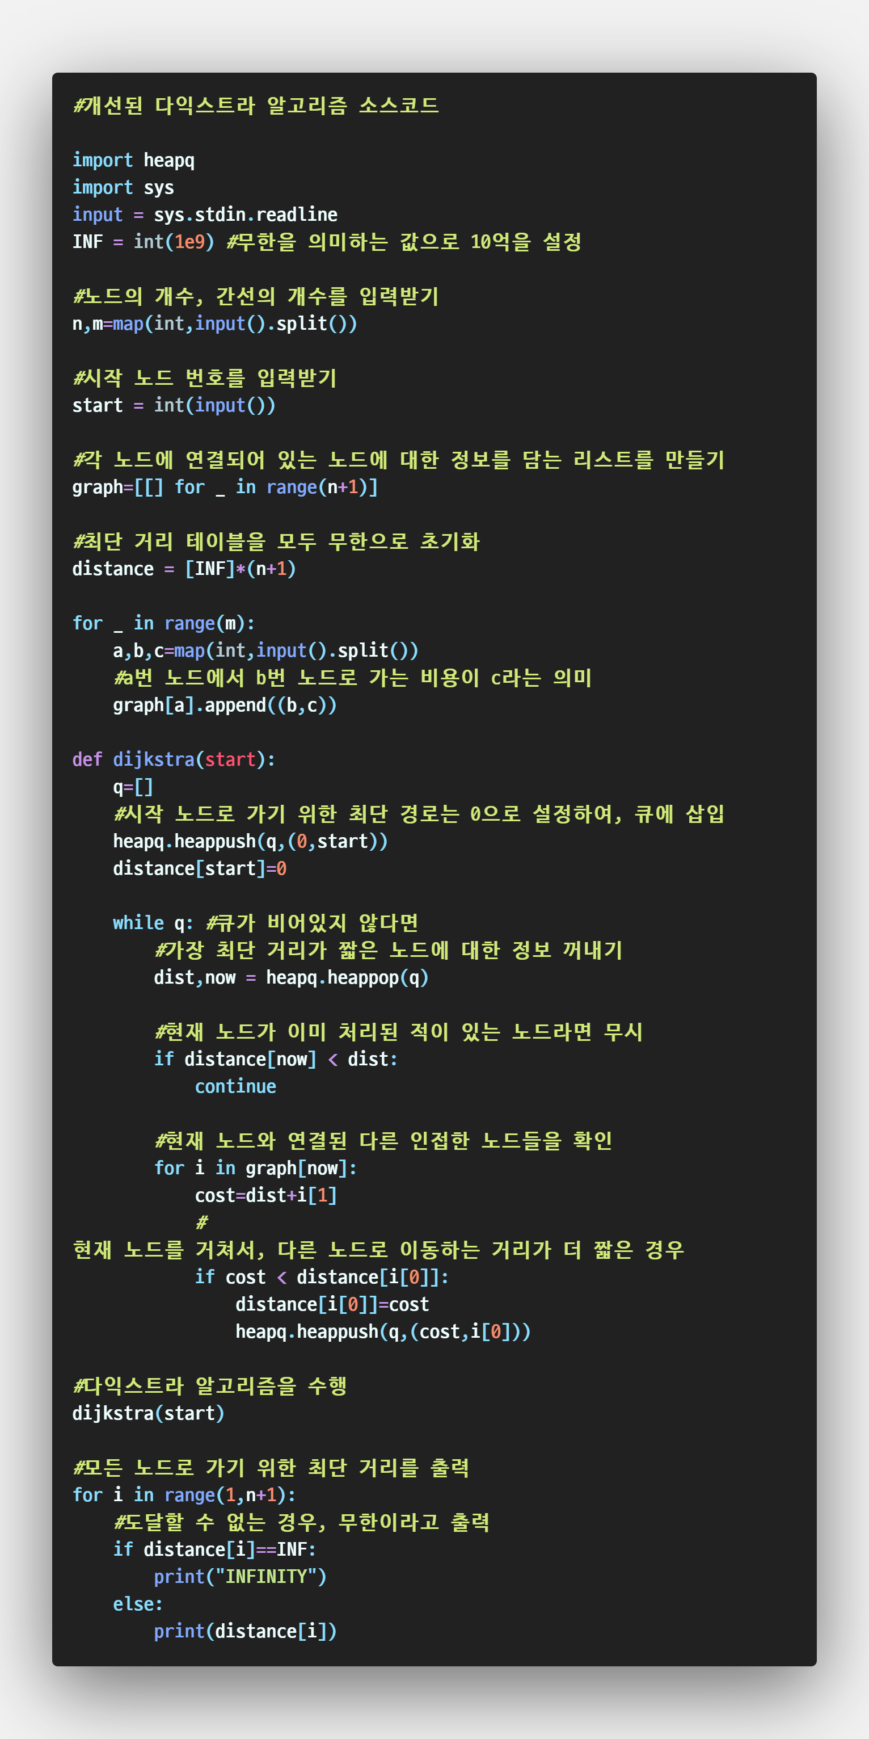Screen dimensions: 869x1739
Task: Click line 'dist,now = heapq.heappop(q)'
Action: pyautogui.click(x=292, y=977)
